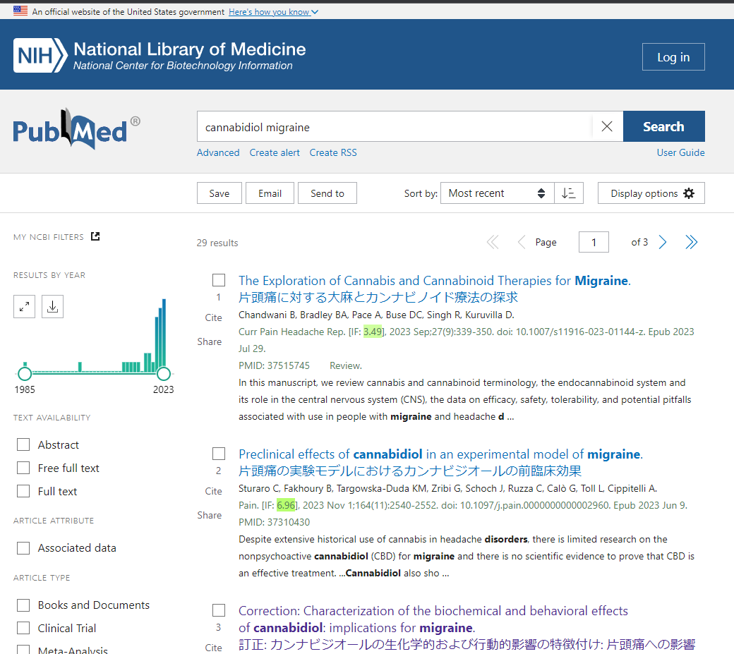Open the Email results option
The width and height of the screenshot is (734, 654).
270,193
